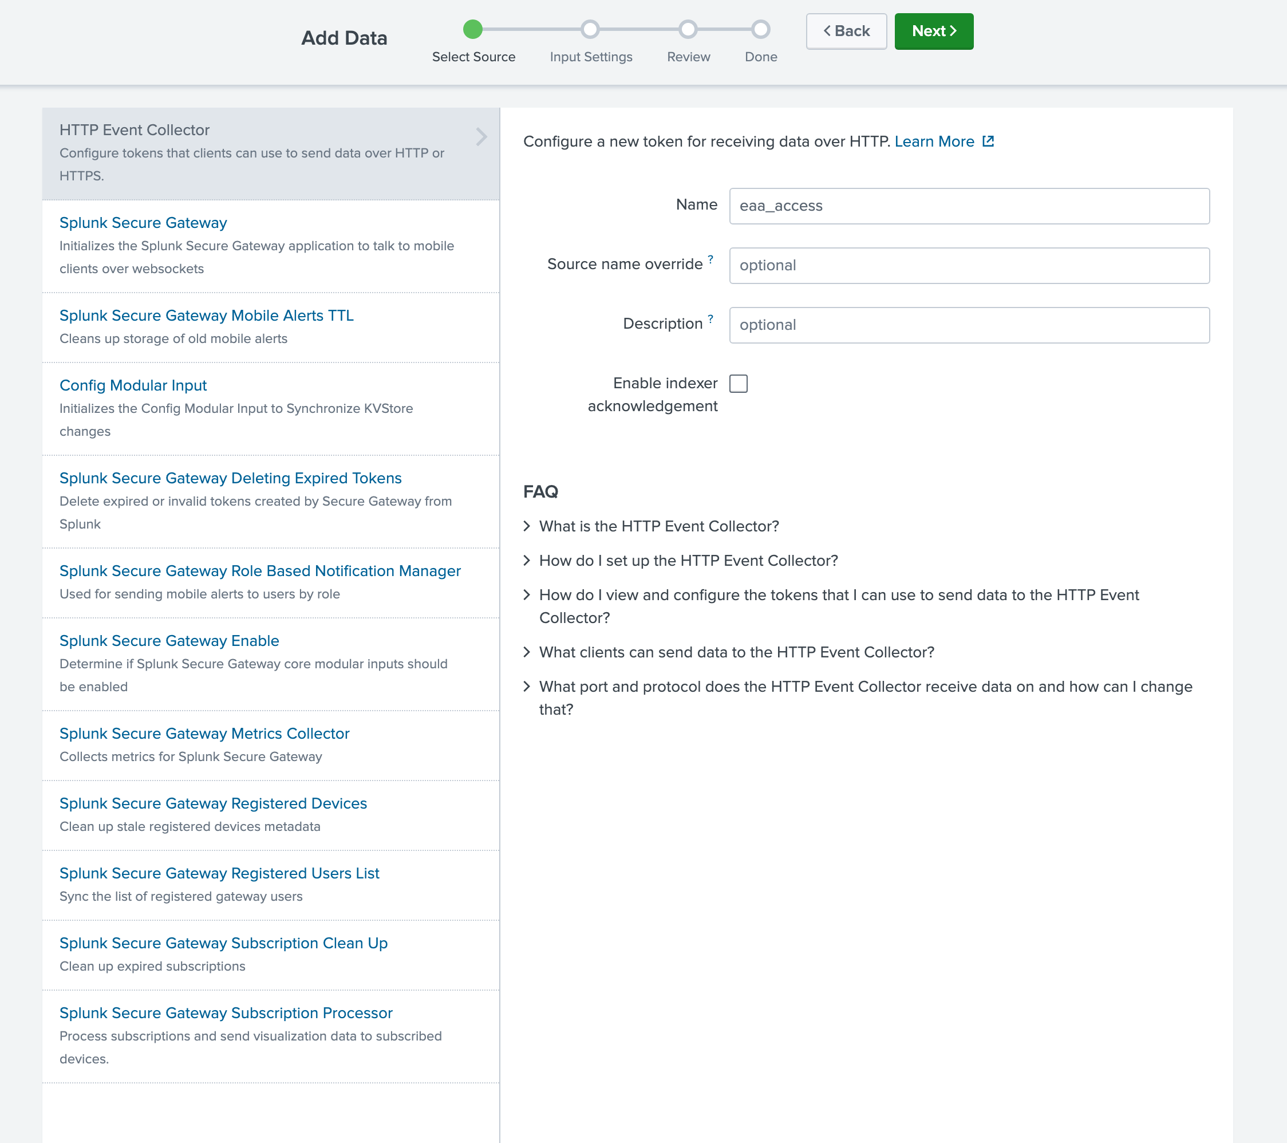Expand 'What is the HTTP Event Collector?' FAQ

tap(651, 526)
